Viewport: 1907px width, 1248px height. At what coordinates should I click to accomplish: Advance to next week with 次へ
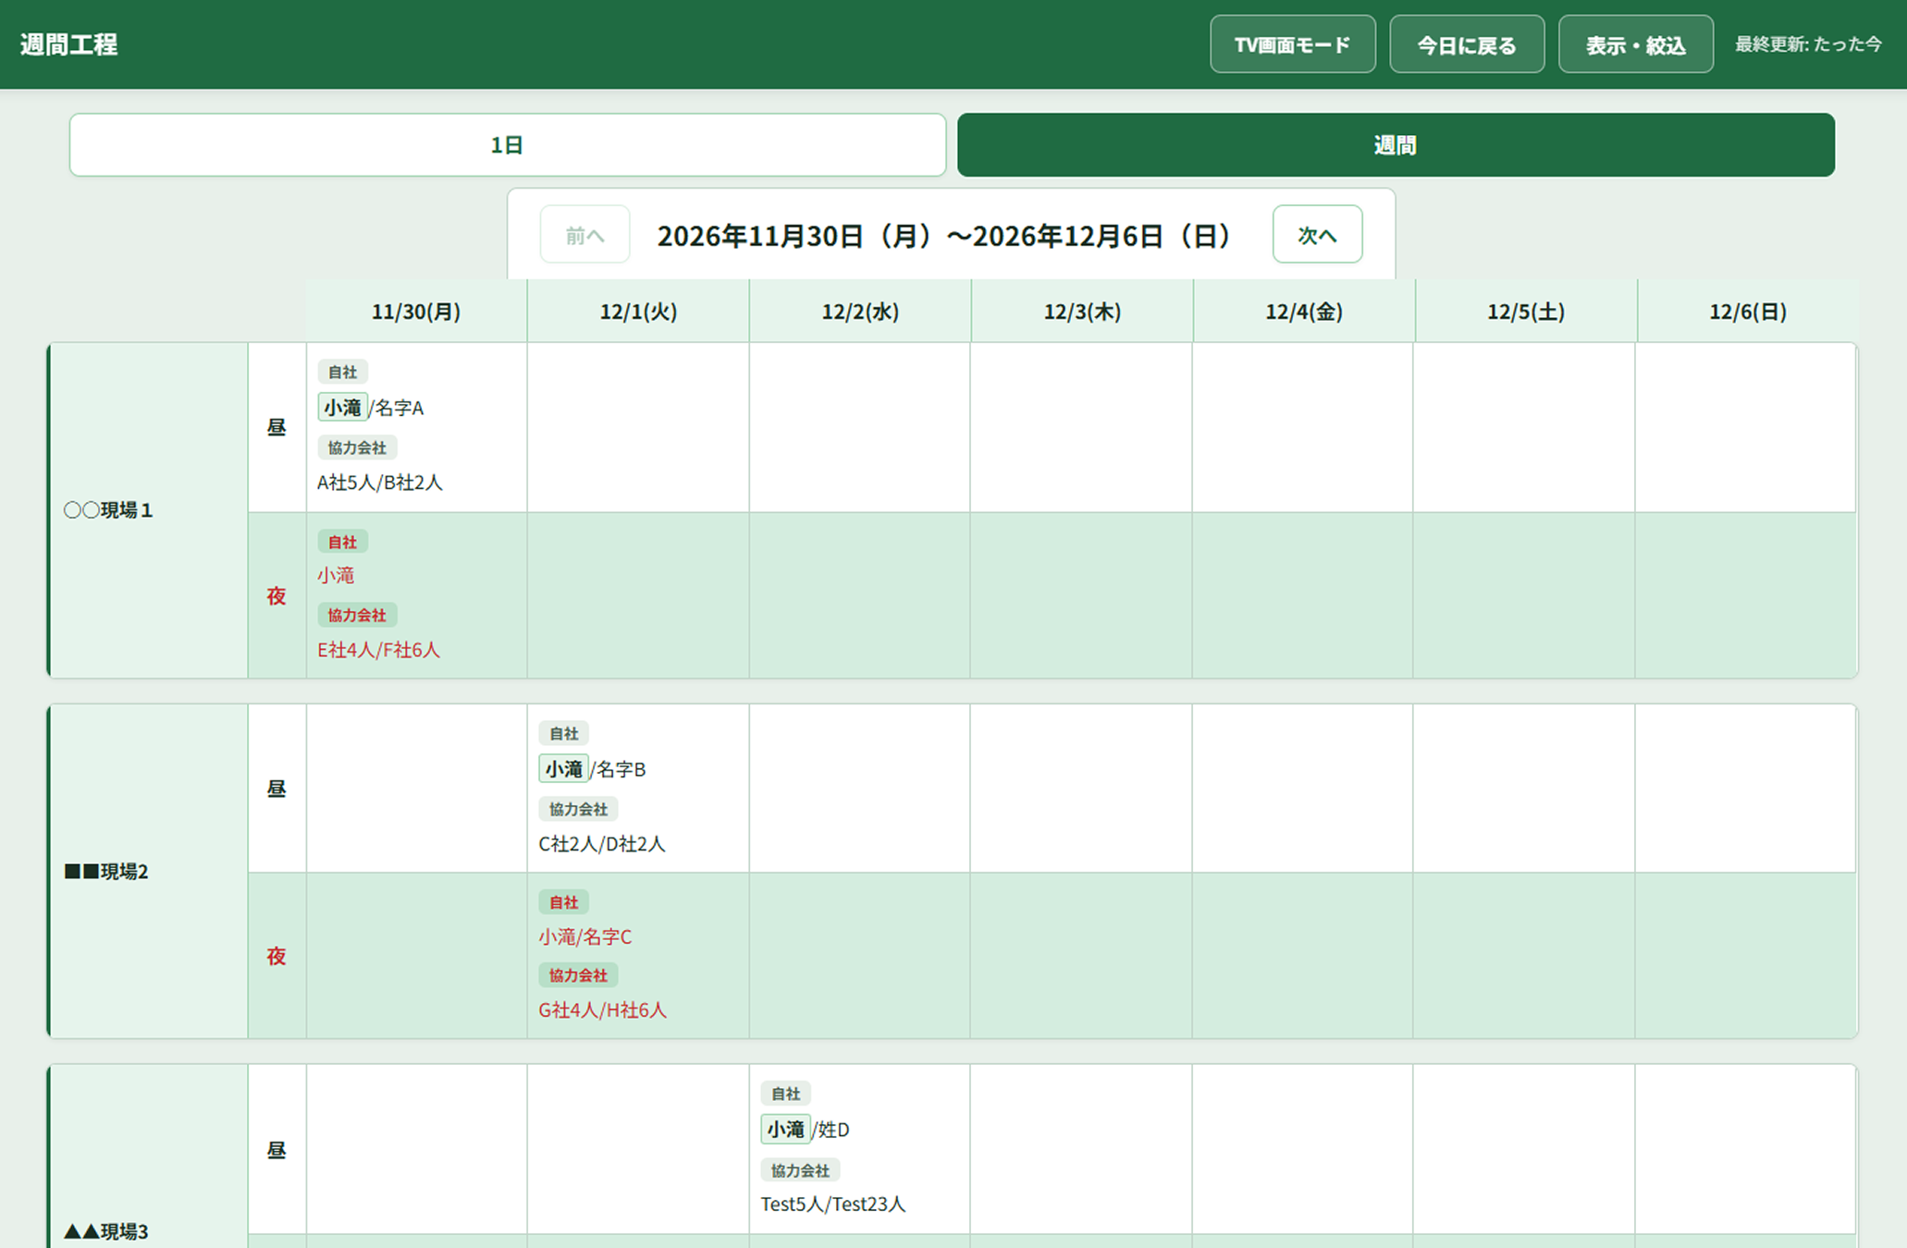pos(1317,235)
